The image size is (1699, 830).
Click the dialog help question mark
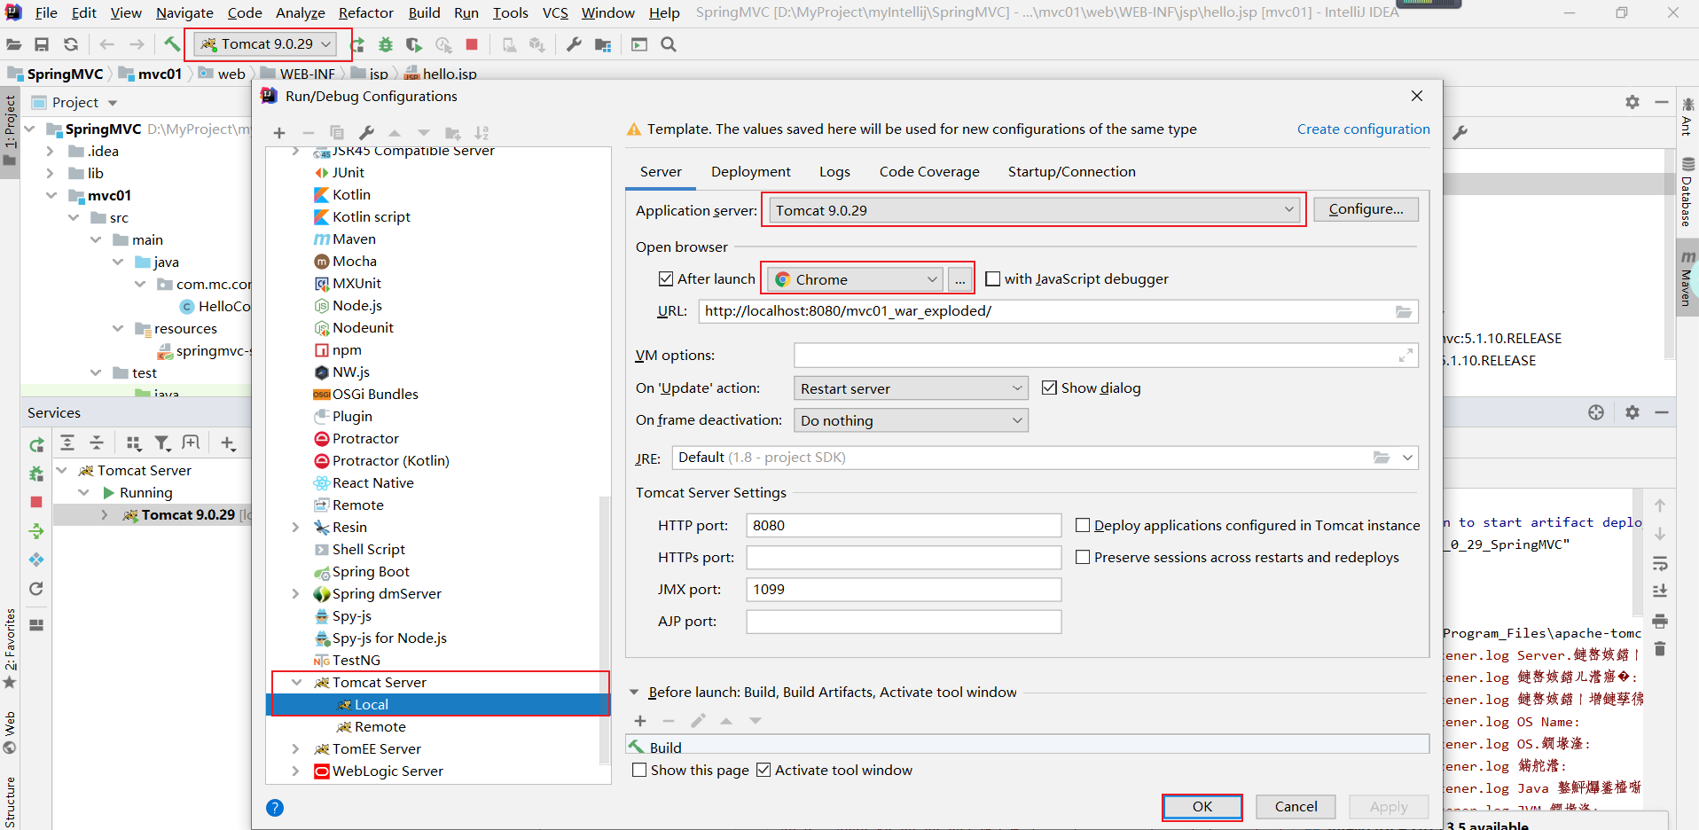pos(275,807)
